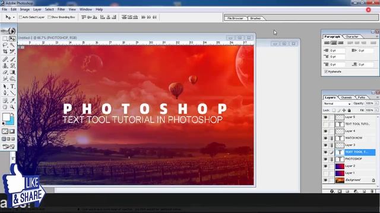Viewport: 380px width, 213px height.
Task: Select the Type tool
Action: (12, 86)
